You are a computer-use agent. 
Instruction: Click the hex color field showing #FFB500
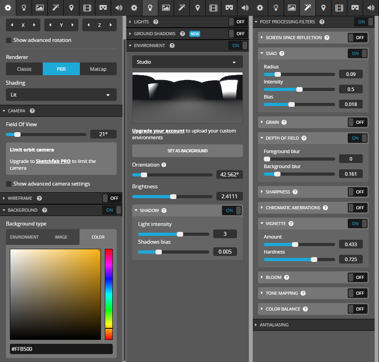click(x=61, y=349)
